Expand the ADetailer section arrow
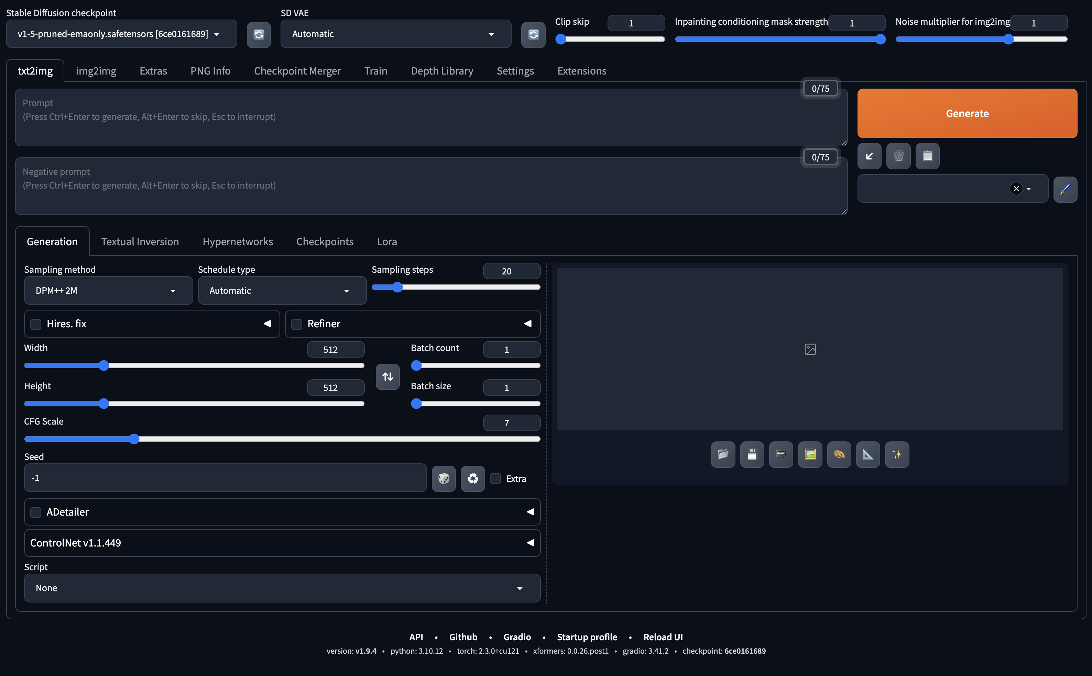Viewport: 1092px width, 676px height. click(530, 511)
